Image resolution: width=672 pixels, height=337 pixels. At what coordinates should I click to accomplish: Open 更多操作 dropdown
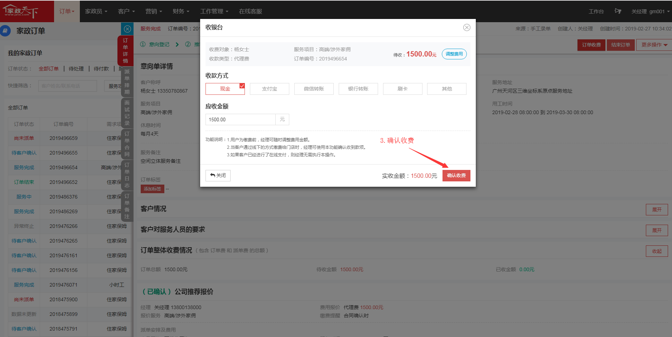click(x=654, y=45)
